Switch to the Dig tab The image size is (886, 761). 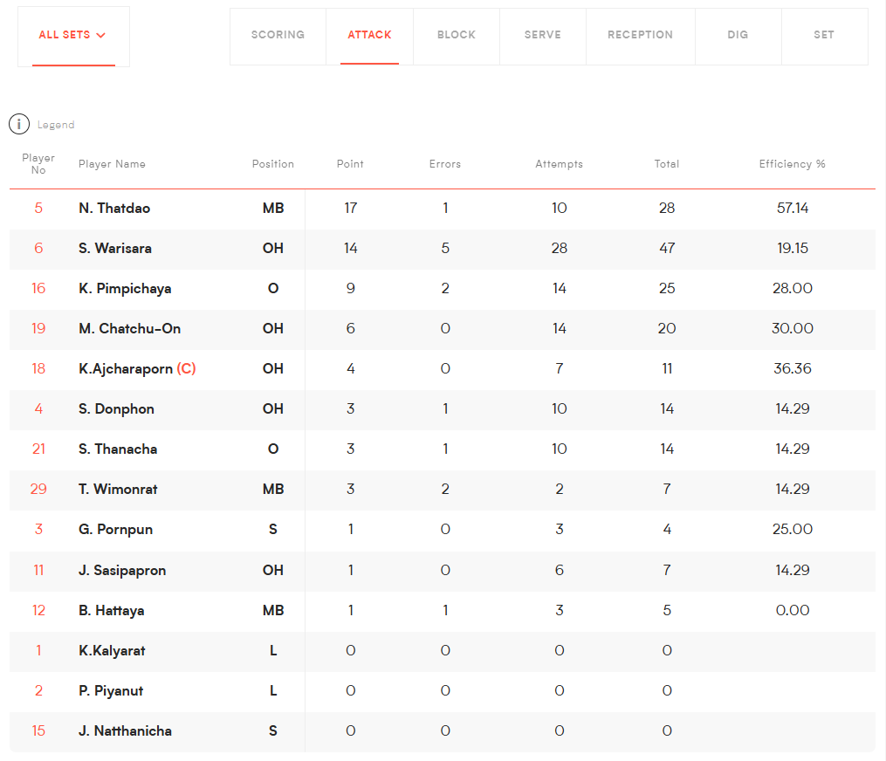738,35
